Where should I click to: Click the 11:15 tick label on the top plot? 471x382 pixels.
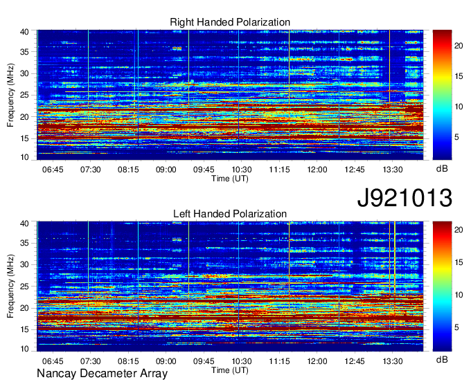279,170
